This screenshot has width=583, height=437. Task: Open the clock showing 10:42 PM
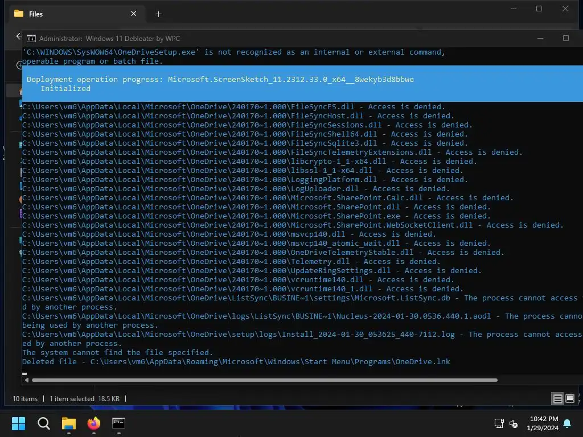[543, 423]
